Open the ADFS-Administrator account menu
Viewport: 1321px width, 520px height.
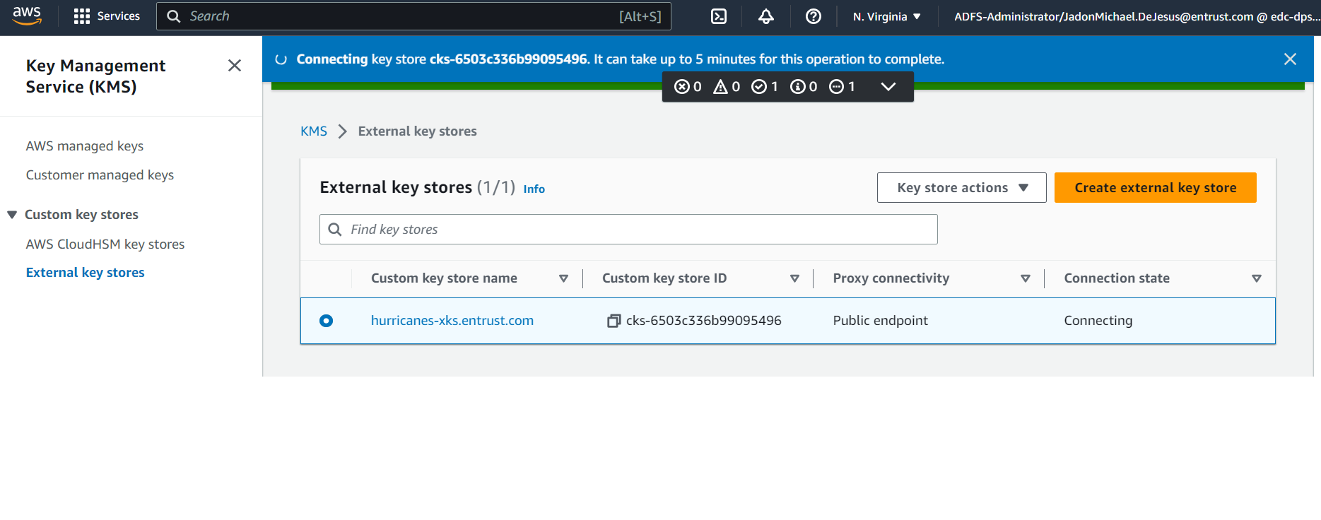pyautogui.click(x=1137, y=16)
